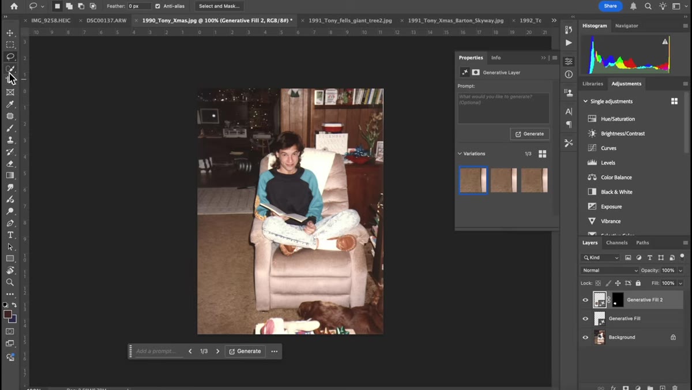The height and width of the screenshot is (390, 692).
Task: Select the History Brush tool
Action: pos(10,152)
